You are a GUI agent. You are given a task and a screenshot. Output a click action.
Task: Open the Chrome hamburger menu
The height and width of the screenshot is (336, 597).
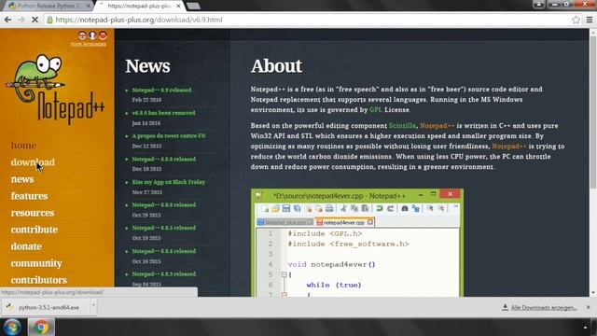[590, 20]
